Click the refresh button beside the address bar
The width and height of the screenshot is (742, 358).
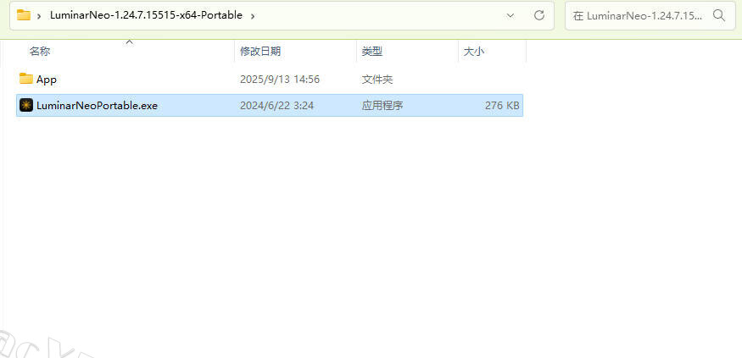pyautogui.click(x=539, y=15)
